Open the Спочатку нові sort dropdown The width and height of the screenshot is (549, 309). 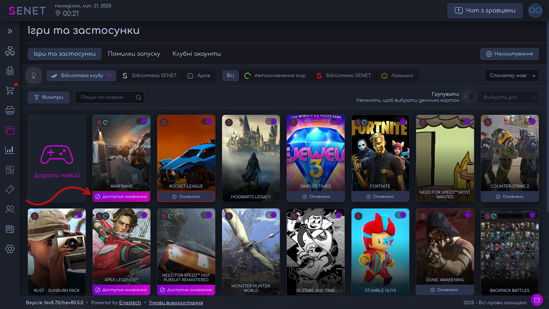[512, 76]
